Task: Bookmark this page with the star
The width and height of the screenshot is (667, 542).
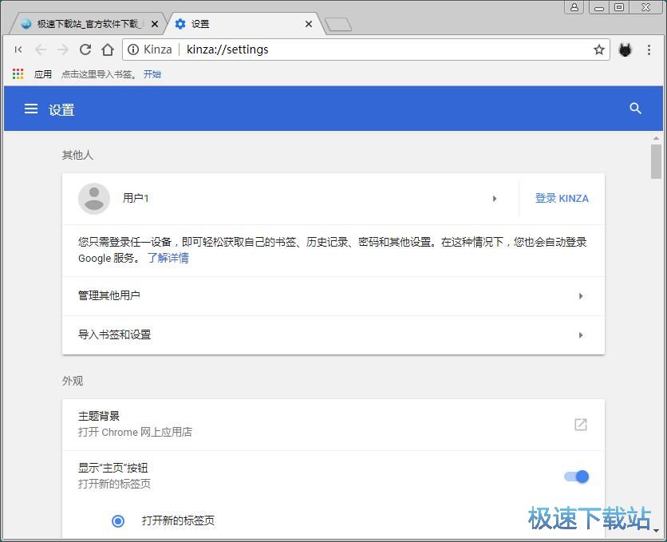Action: pyautogui.click(x=599, y=49)
